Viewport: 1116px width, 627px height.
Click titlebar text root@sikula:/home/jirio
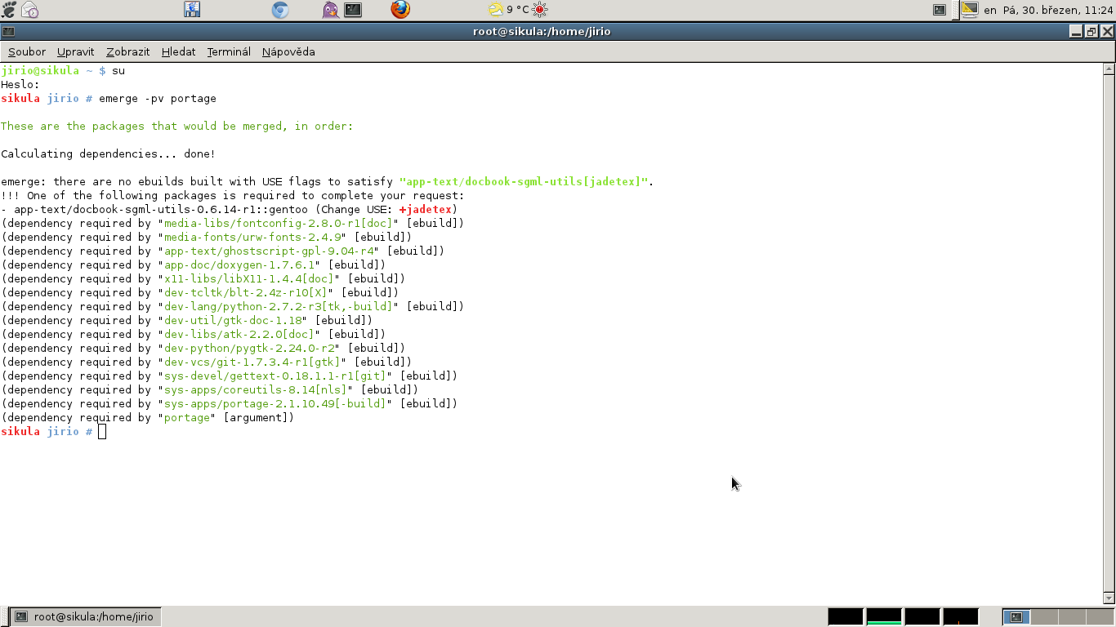542,31
